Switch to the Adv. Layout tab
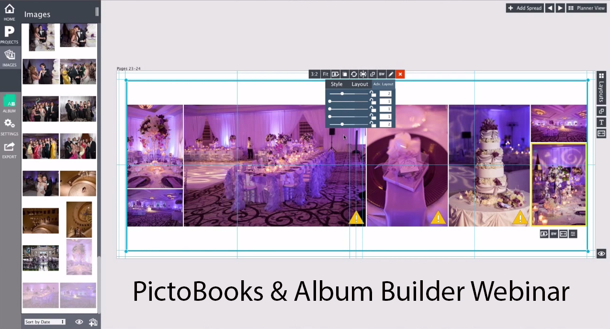 click(384, 84)
